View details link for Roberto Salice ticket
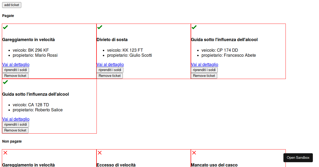Viewport: 319px width, 167px height. [16, 119]
